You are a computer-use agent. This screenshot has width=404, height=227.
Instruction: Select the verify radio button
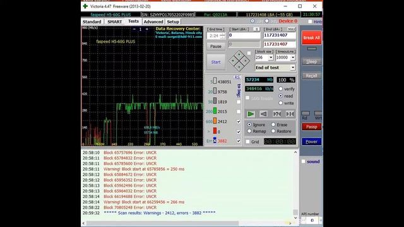(x=280, y=89)
